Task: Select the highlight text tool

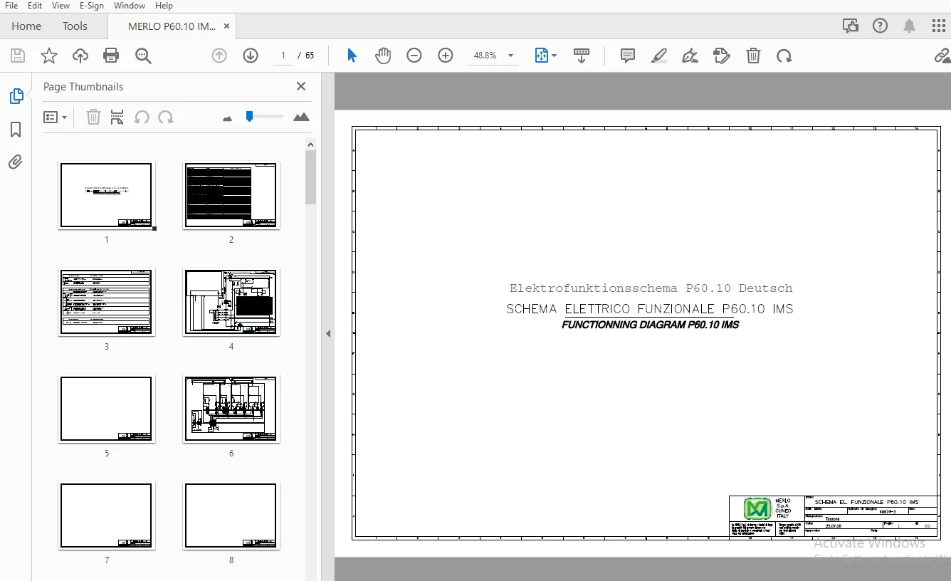Action: point(659,56)
